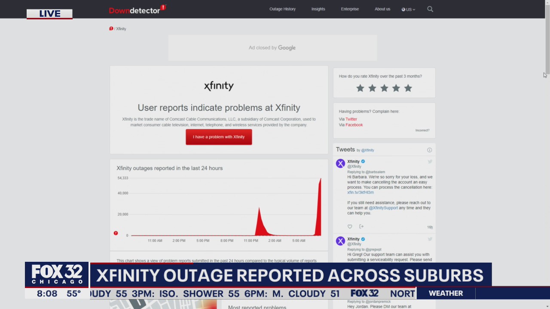Rate Xfinity two stars

pyautogui.click(x=372, y=88)
